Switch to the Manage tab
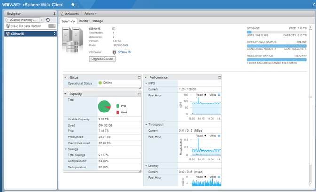The height and width of the screenshot is (192, 316). coord(97,21)
